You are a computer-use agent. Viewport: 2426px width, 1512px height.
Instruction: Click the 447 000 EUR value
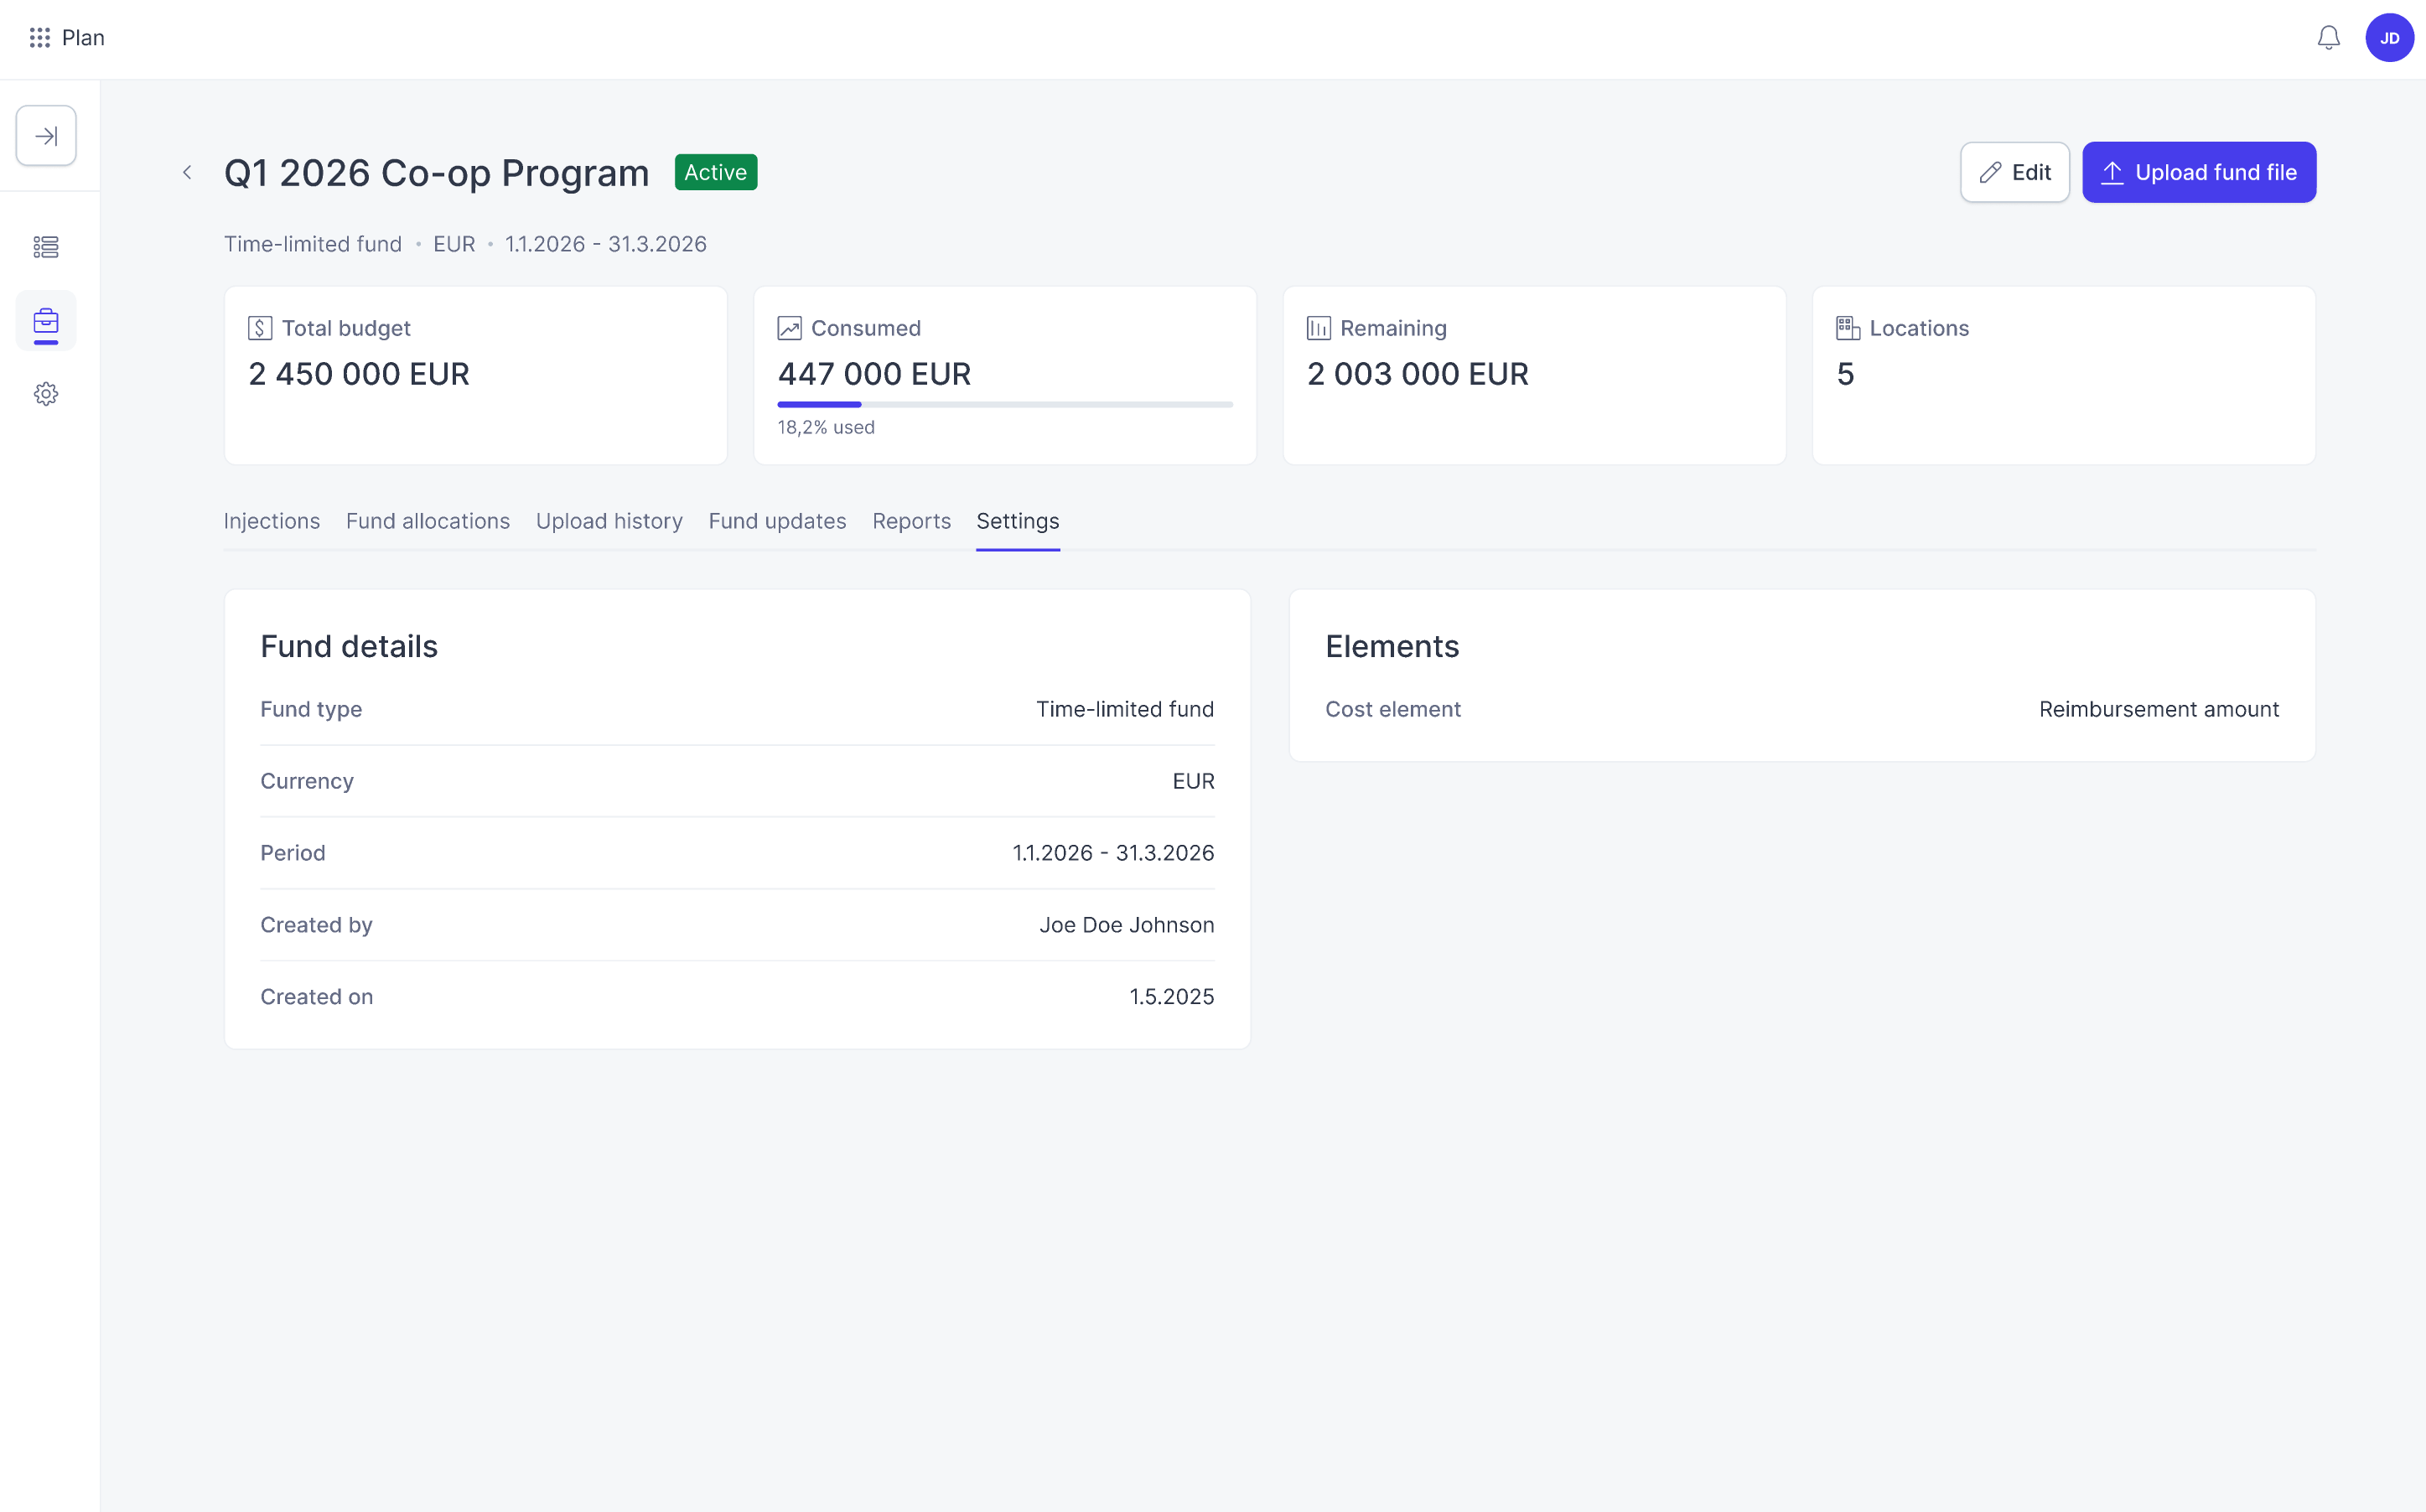(x=873, y=374)
